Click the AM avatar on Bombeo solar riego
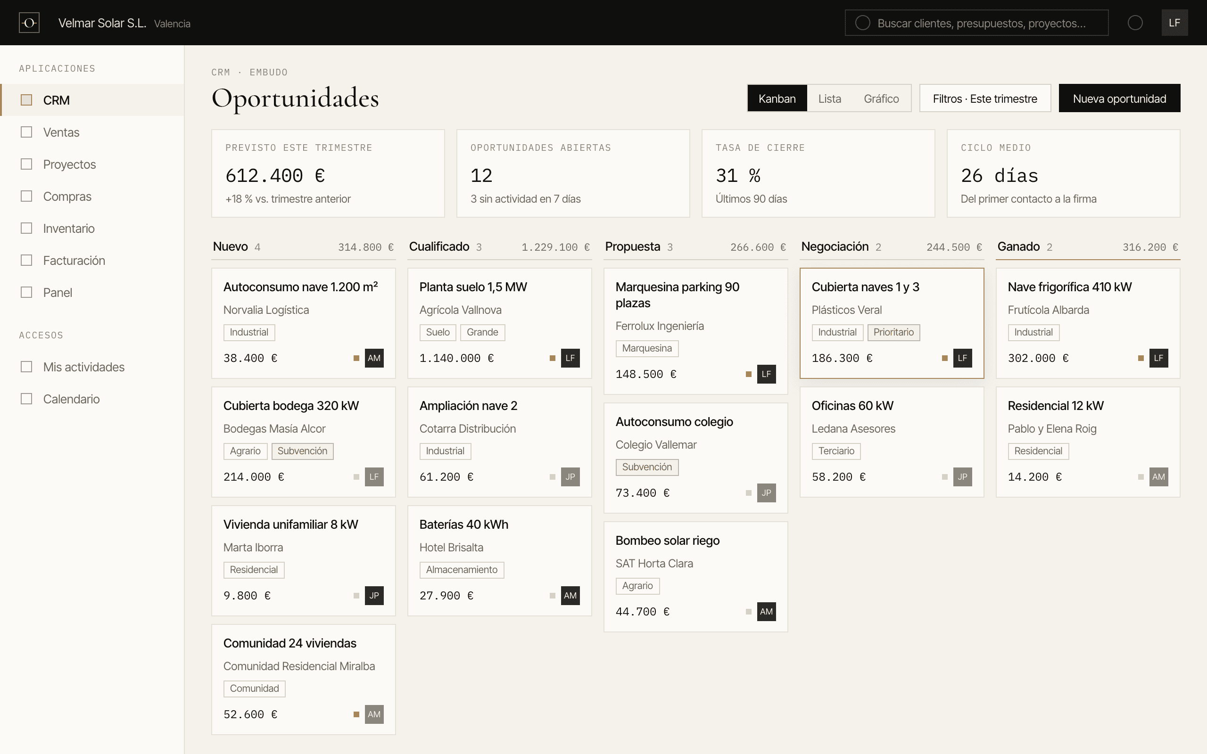Screen dimensions: 1207x754 766,611
